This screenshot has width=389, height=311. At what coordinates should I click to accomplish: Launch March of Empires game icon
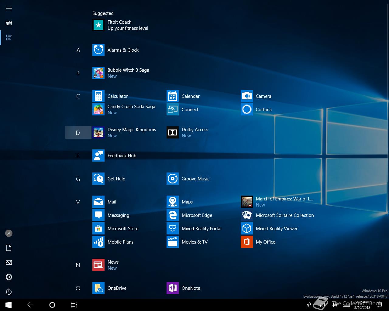(247, 202)
